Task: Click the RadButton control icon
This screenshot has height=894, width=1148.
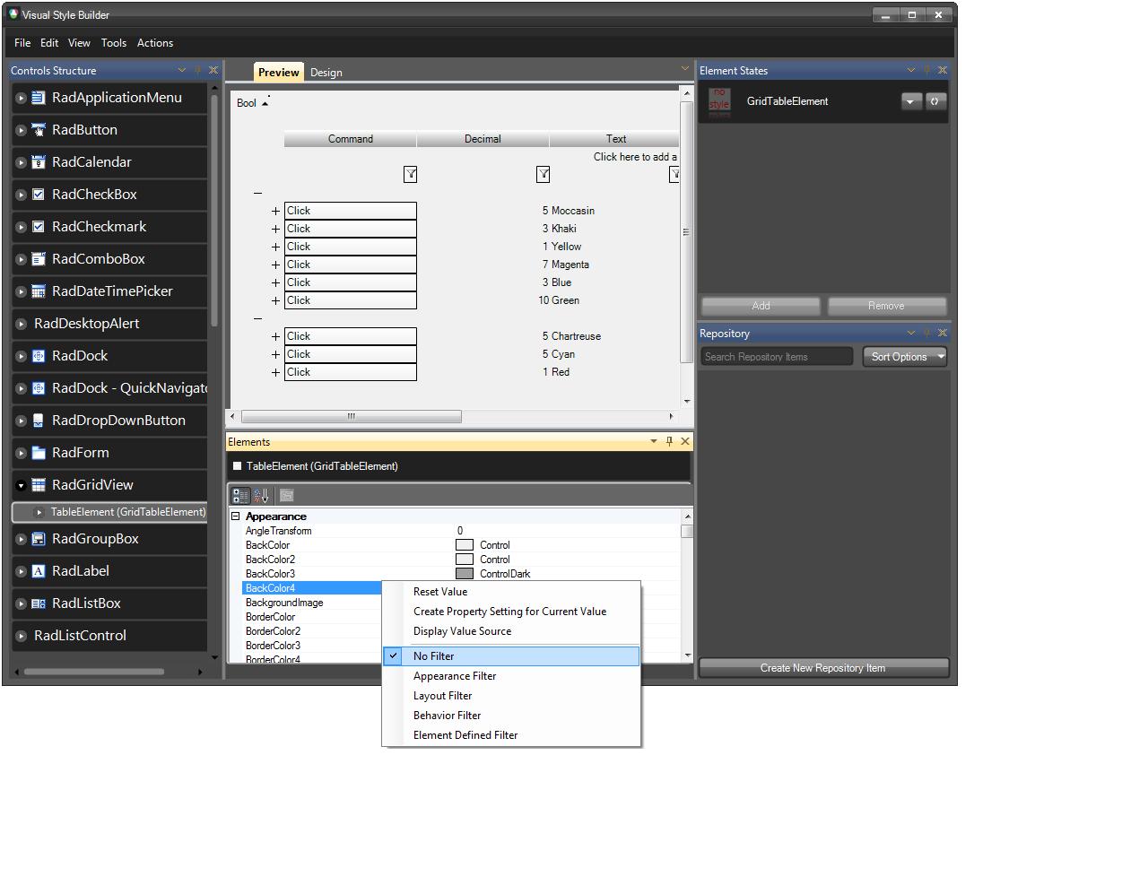Action: [x=39, y=130]
